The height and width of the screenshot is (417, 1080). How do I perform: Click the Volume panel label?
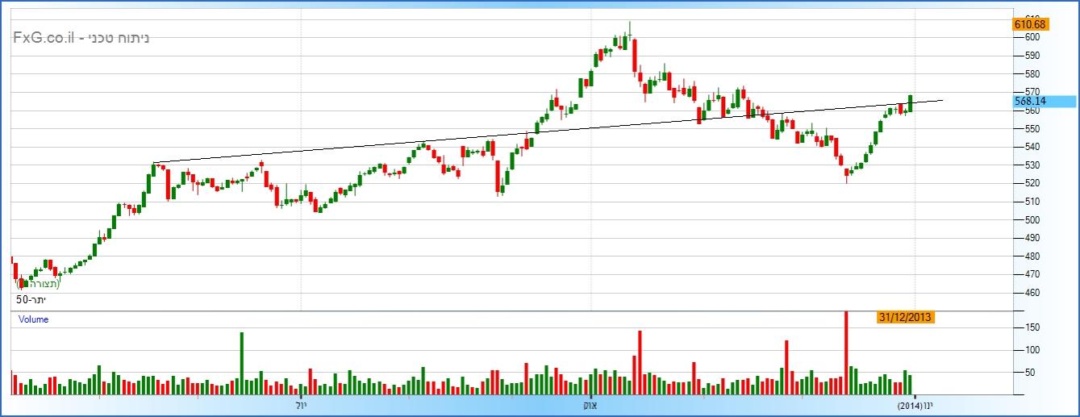[x=33, y=319]
